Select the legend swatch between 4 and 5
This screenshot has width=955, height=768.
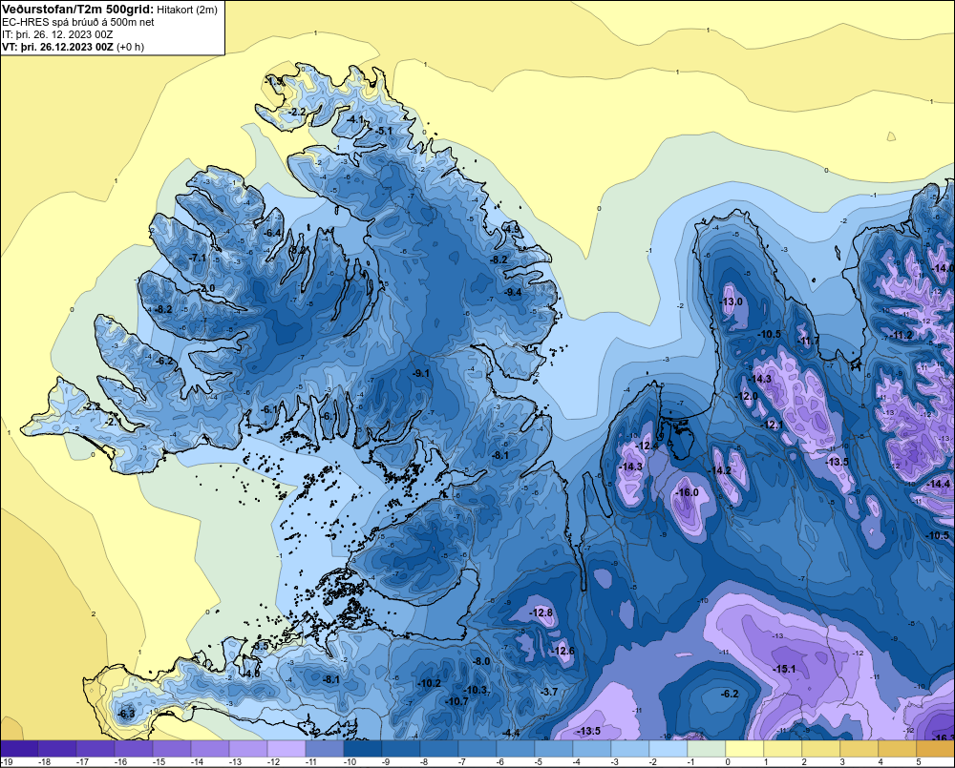click(898, 749)
